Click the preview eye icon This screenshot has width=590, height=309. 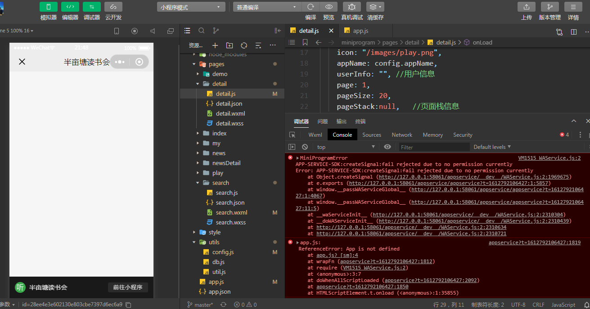coord(329,7)
